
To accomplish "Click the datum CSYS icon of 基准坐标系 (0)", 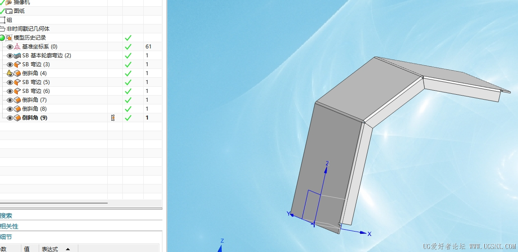I will (17, 47).
